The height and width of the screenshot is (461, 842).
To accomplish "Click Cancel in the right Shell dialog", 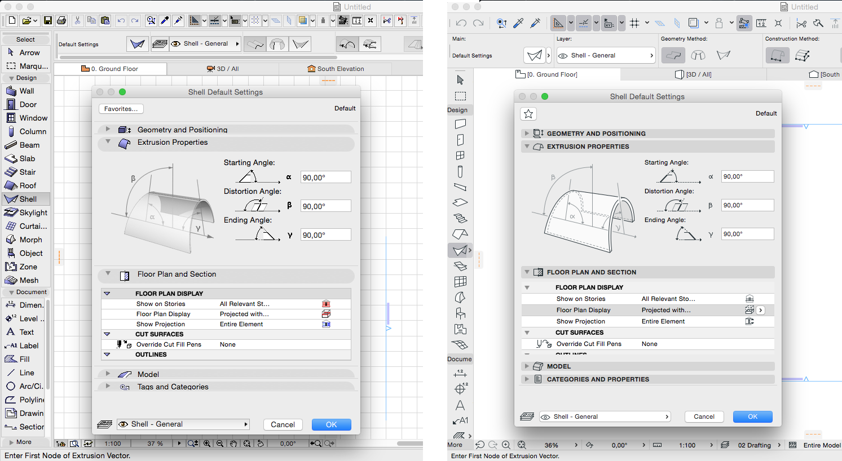I will click(x=704, y=416).
